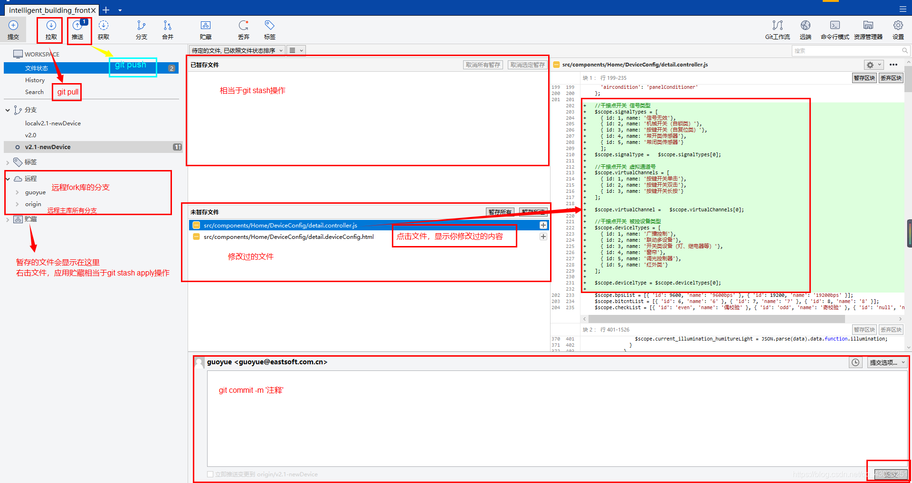The width and height of the screenshot is (912, 483).
Task: Expand the 贮藏 stashes section
Action: (8, 219)
